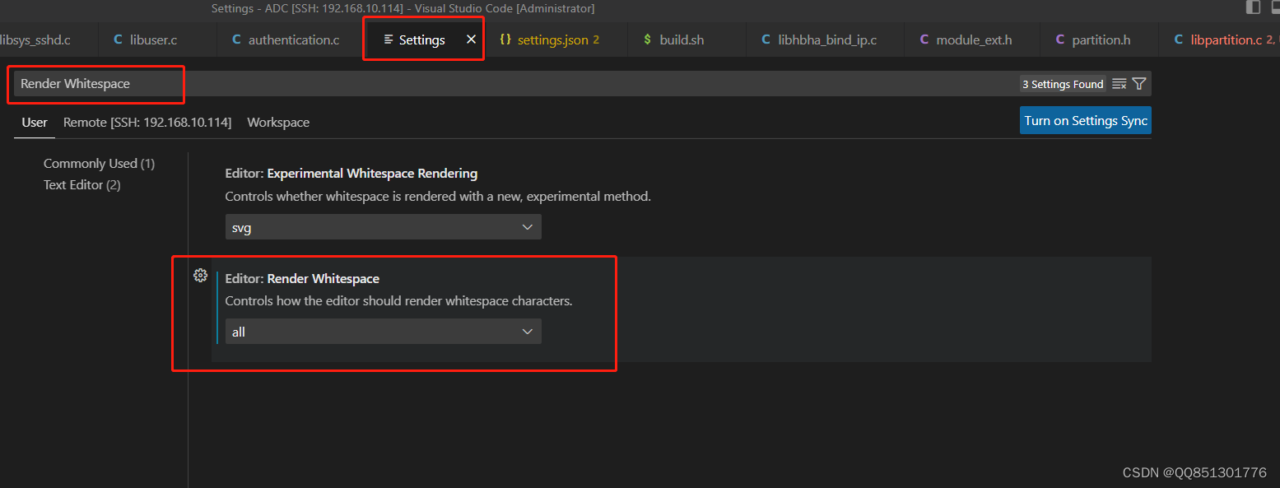The image size is (1280, 488).
Task: Switch to the Workspace settings scope
Action: click(x=277, y=122)
